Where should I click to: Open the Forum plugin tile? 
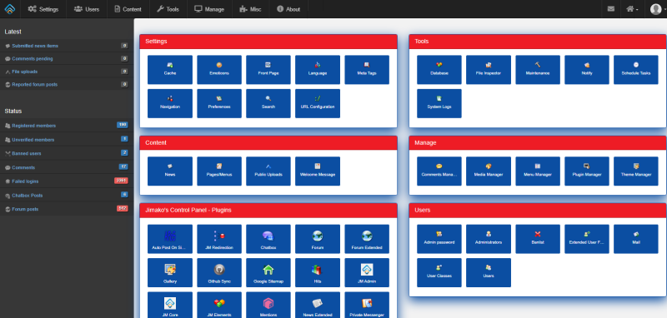[x=318, y=239]
